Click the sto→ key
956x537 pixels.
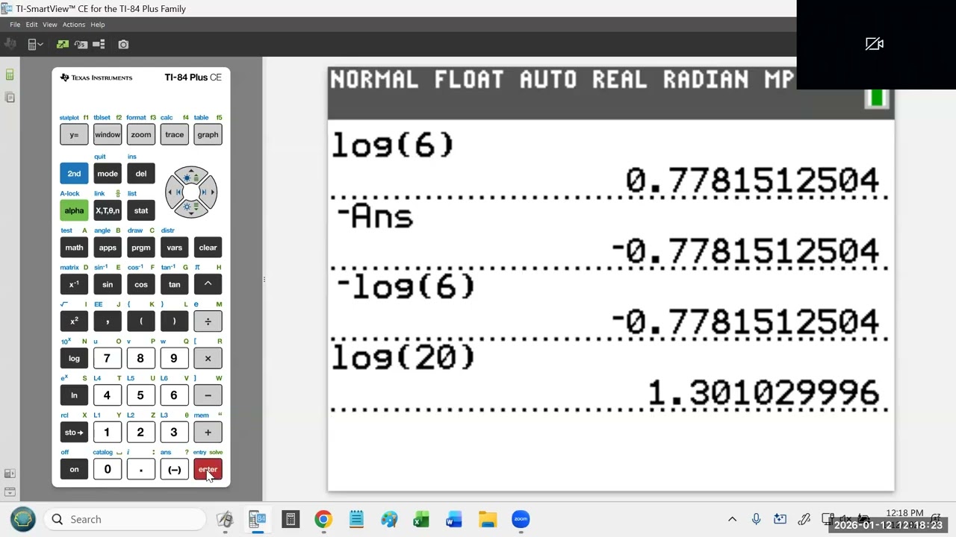(x=74, y=433)
